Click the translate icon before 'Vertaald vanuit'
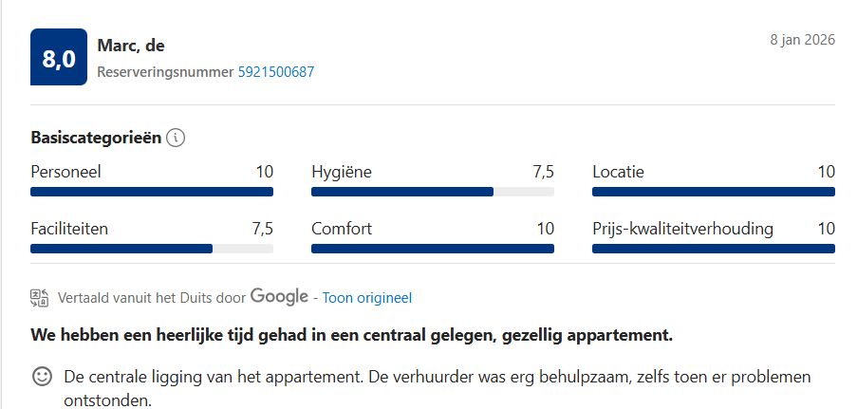 coord(40,297)
